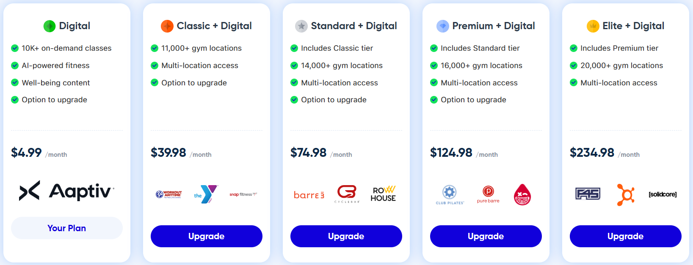Click the gold crown Elite tier icon

(x=593, y=26)
